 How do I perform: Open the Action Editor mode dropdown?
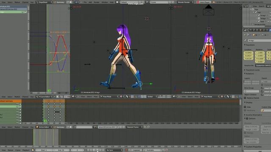tap(44, 127)
